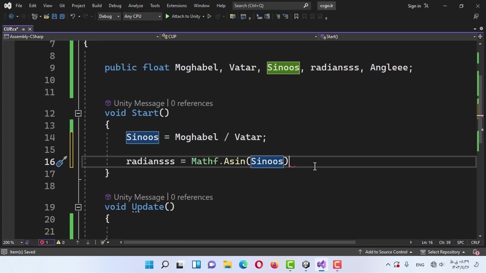Click the 0 references link above Start()
The height and width of the screenshot is (273, 486).
(x=192, y=103)
